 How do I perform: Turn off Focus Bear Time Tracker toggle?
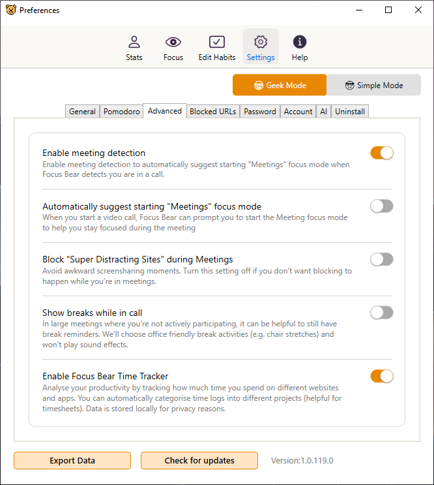click(382, 376)
